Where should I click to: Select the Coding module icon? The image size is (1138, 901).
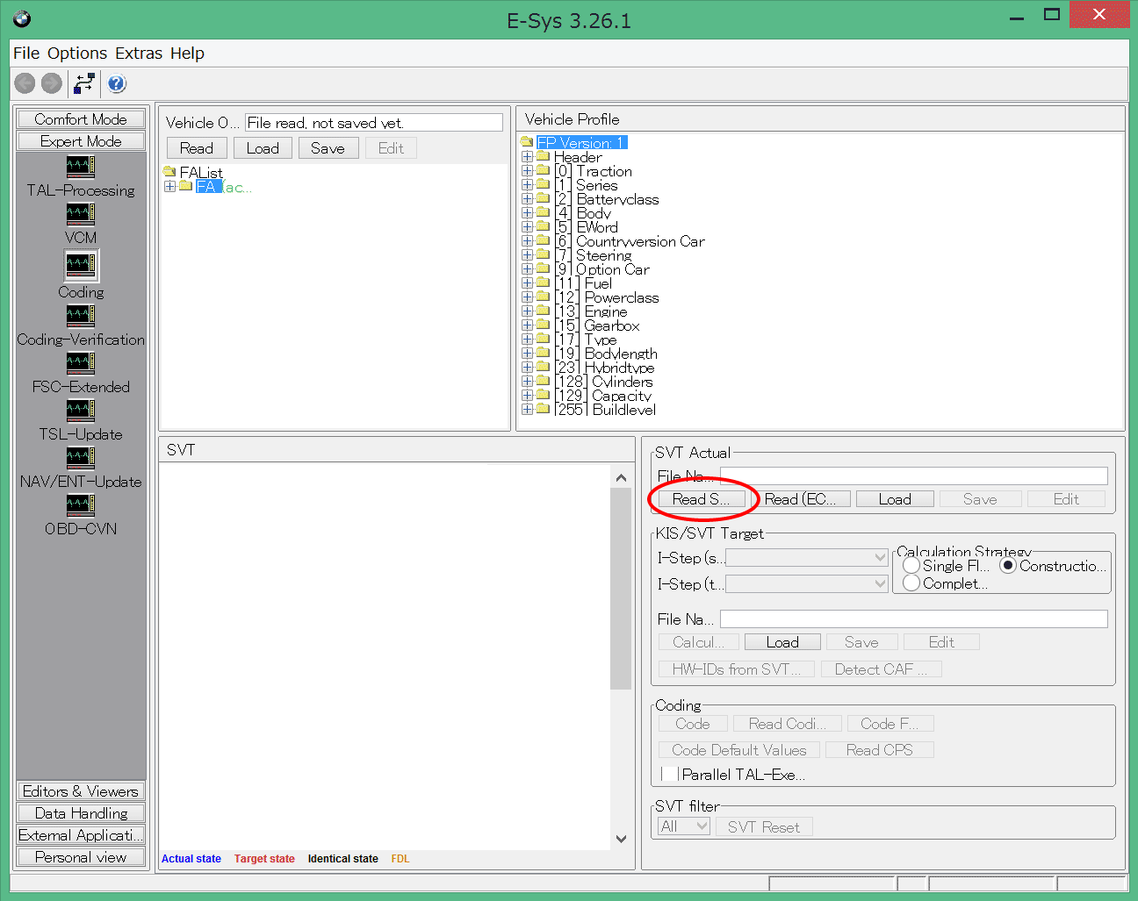[x=81, y=264]
